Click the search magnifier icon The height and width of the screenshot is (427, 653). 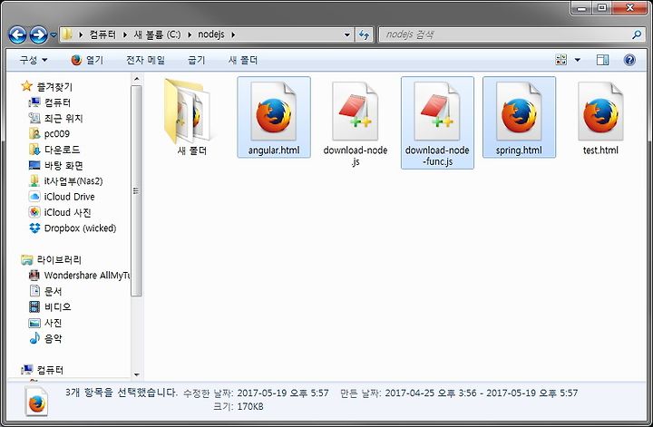coord(637,34)
